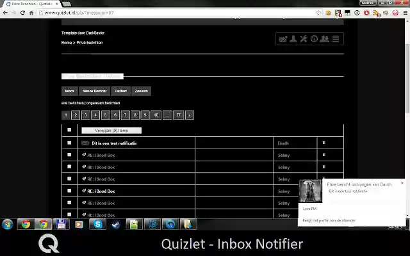Screen dimensions: 410x256
Task: Open the two-person members icon
Action: (x=325, y=39)
